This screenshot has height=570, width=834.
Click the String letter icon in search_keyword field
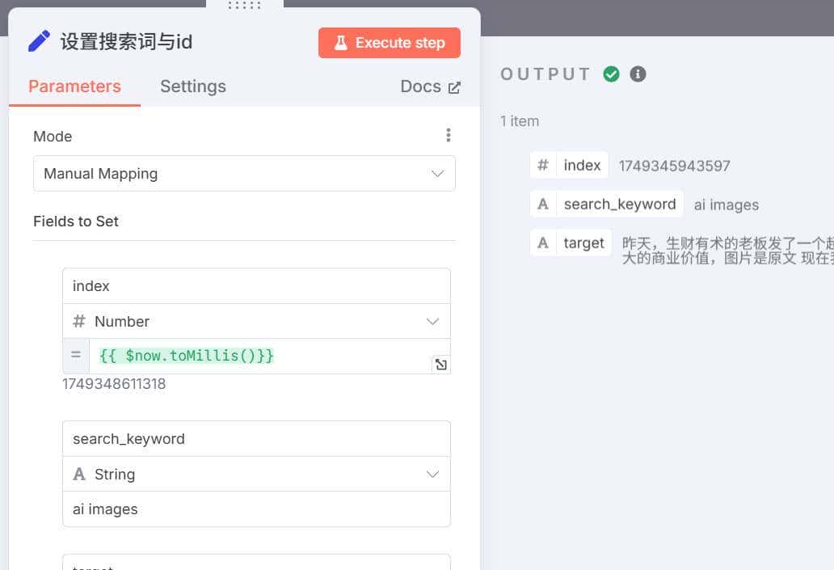click(78, 474)
